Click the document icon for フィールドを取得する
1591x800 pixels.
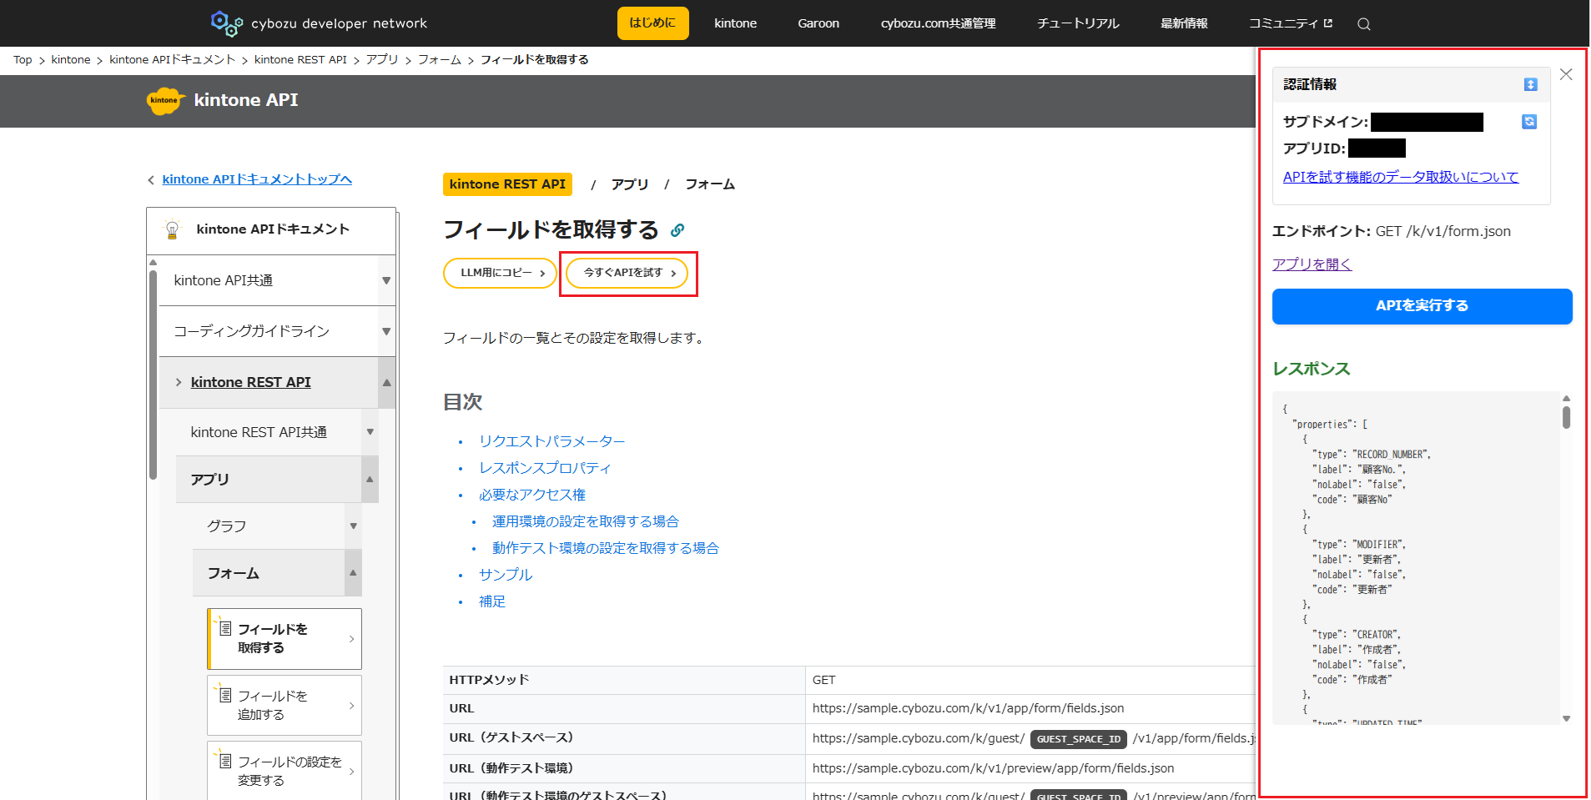[x=224, y=627]
